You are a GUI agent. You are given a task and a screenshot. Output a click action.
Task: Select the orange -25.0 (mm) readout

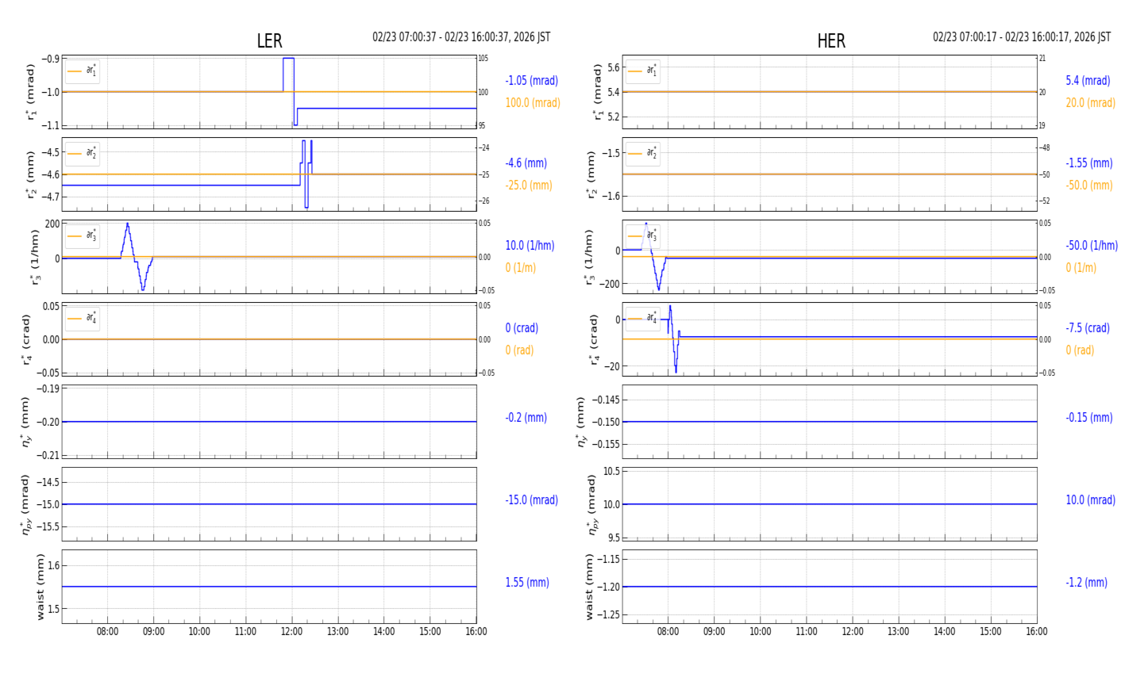(x=529, y=186)
